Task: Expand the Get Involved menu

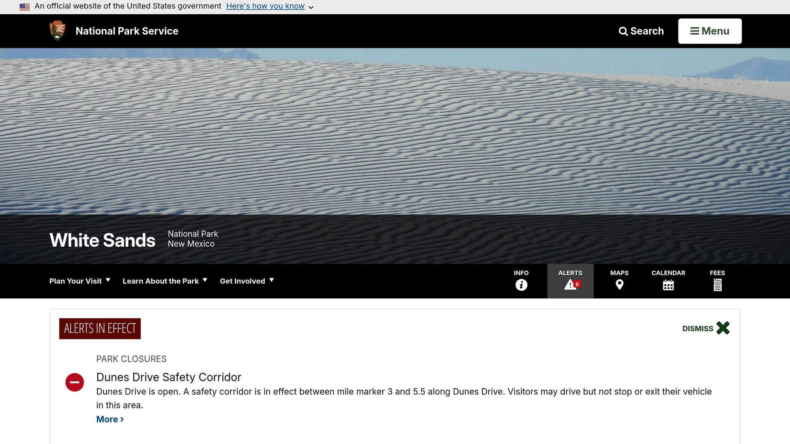Action: coord(247,281)
